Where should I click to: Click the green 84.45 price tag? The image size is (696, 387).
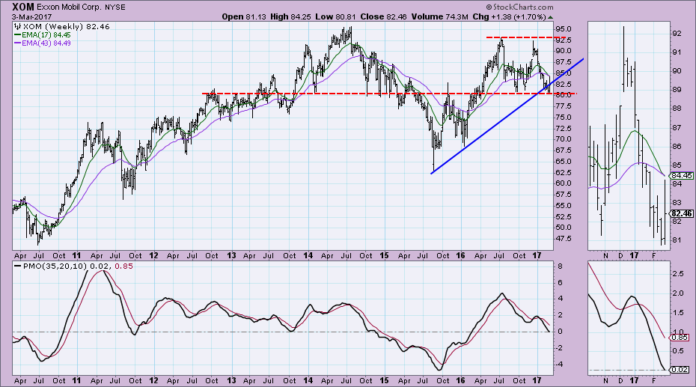[x=683, y=174]
